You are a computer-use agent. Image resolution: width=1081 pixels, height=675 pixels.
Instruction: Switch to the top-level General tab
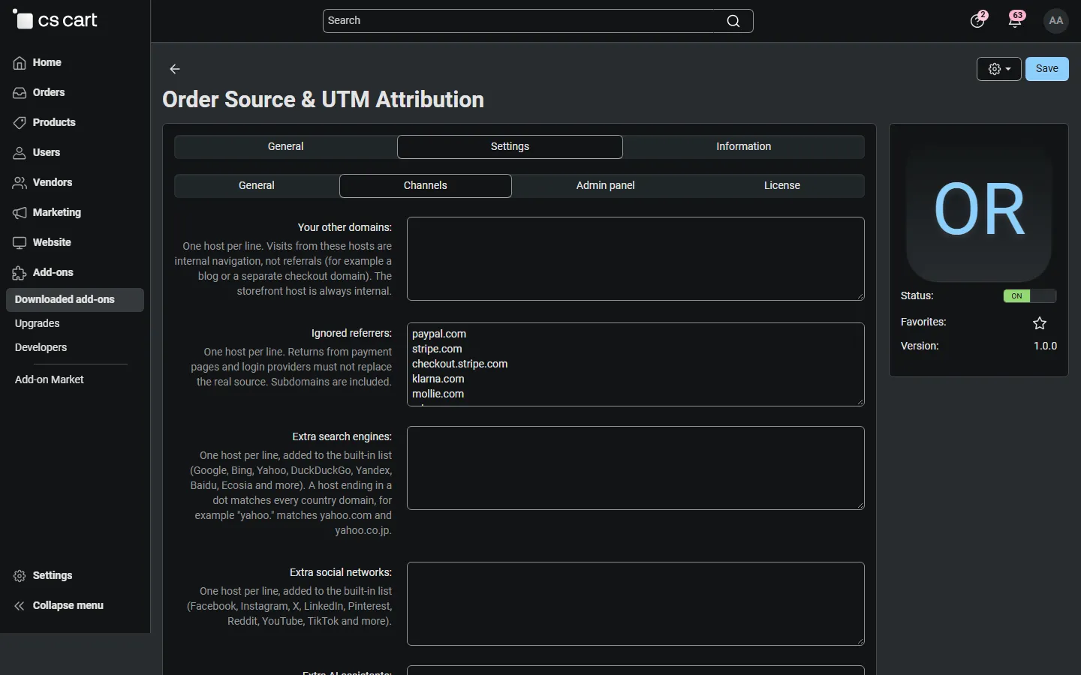pyautogui.click(x=285, y=147)
